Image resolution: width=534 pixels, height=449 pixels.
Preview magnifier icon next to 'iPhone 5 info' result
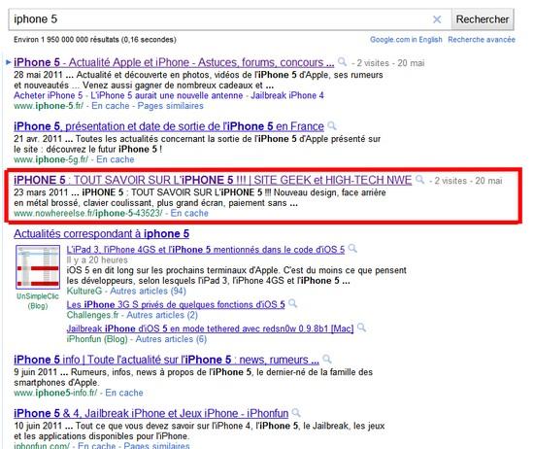(327, 359)
